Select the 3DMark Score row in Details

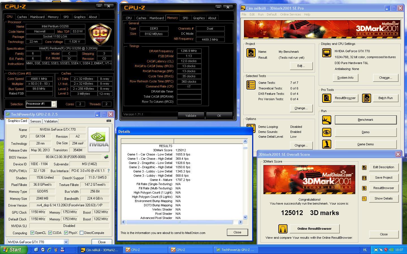182,150
